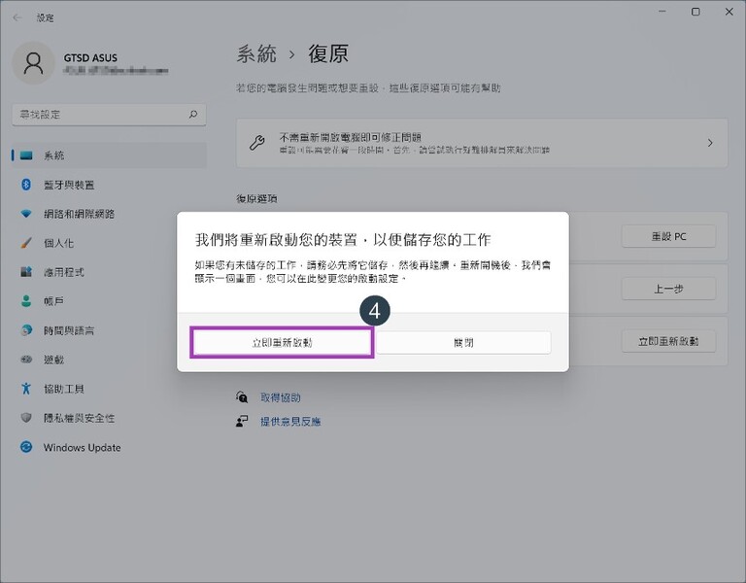Open 個人化 settings

(109, 243)
